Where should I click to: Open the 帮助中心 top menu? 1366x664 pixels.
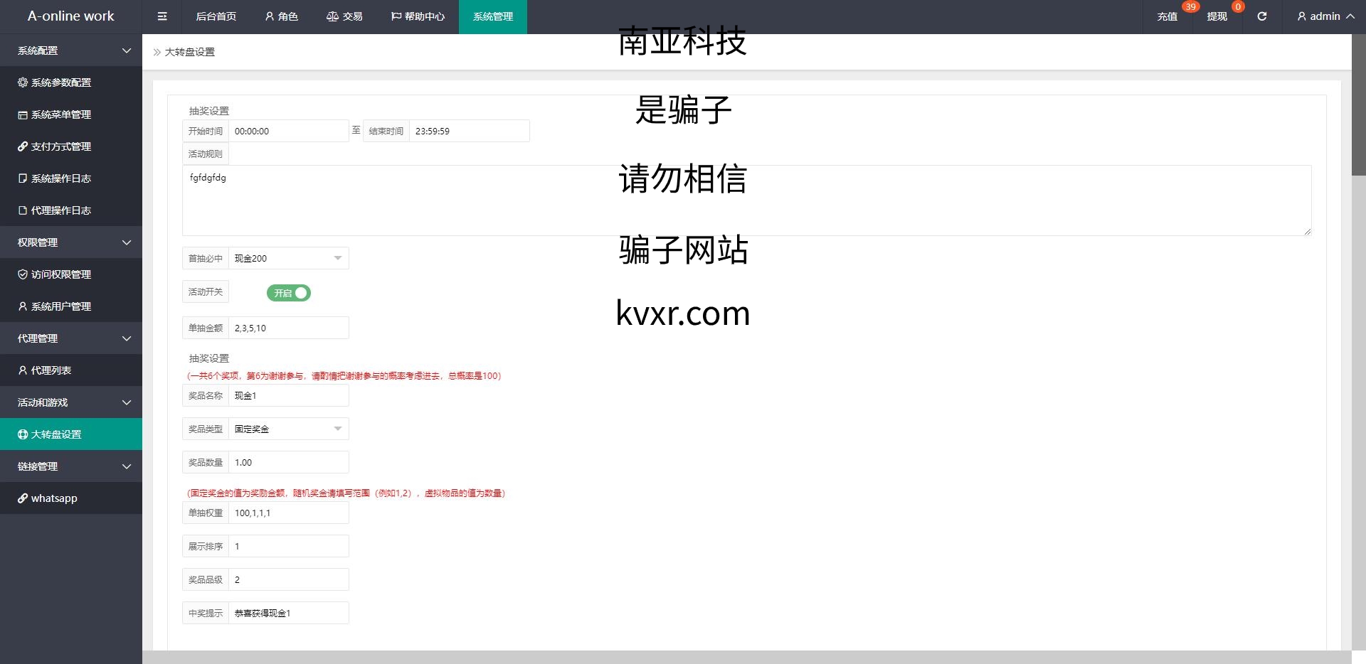pyautogui.click(x=418, y=16)
